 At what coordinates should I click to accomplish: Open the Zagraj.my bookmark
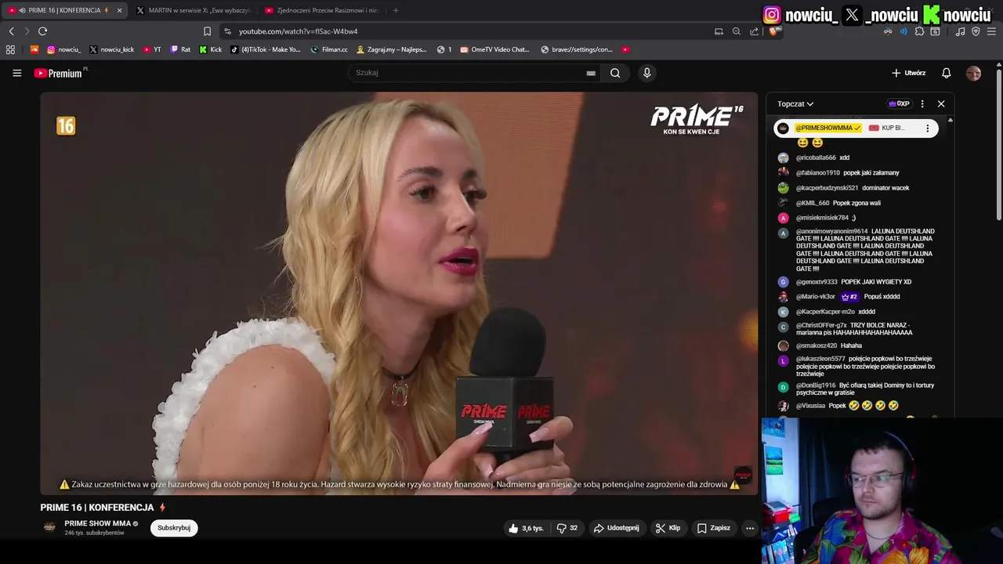[x=391, y=49]
